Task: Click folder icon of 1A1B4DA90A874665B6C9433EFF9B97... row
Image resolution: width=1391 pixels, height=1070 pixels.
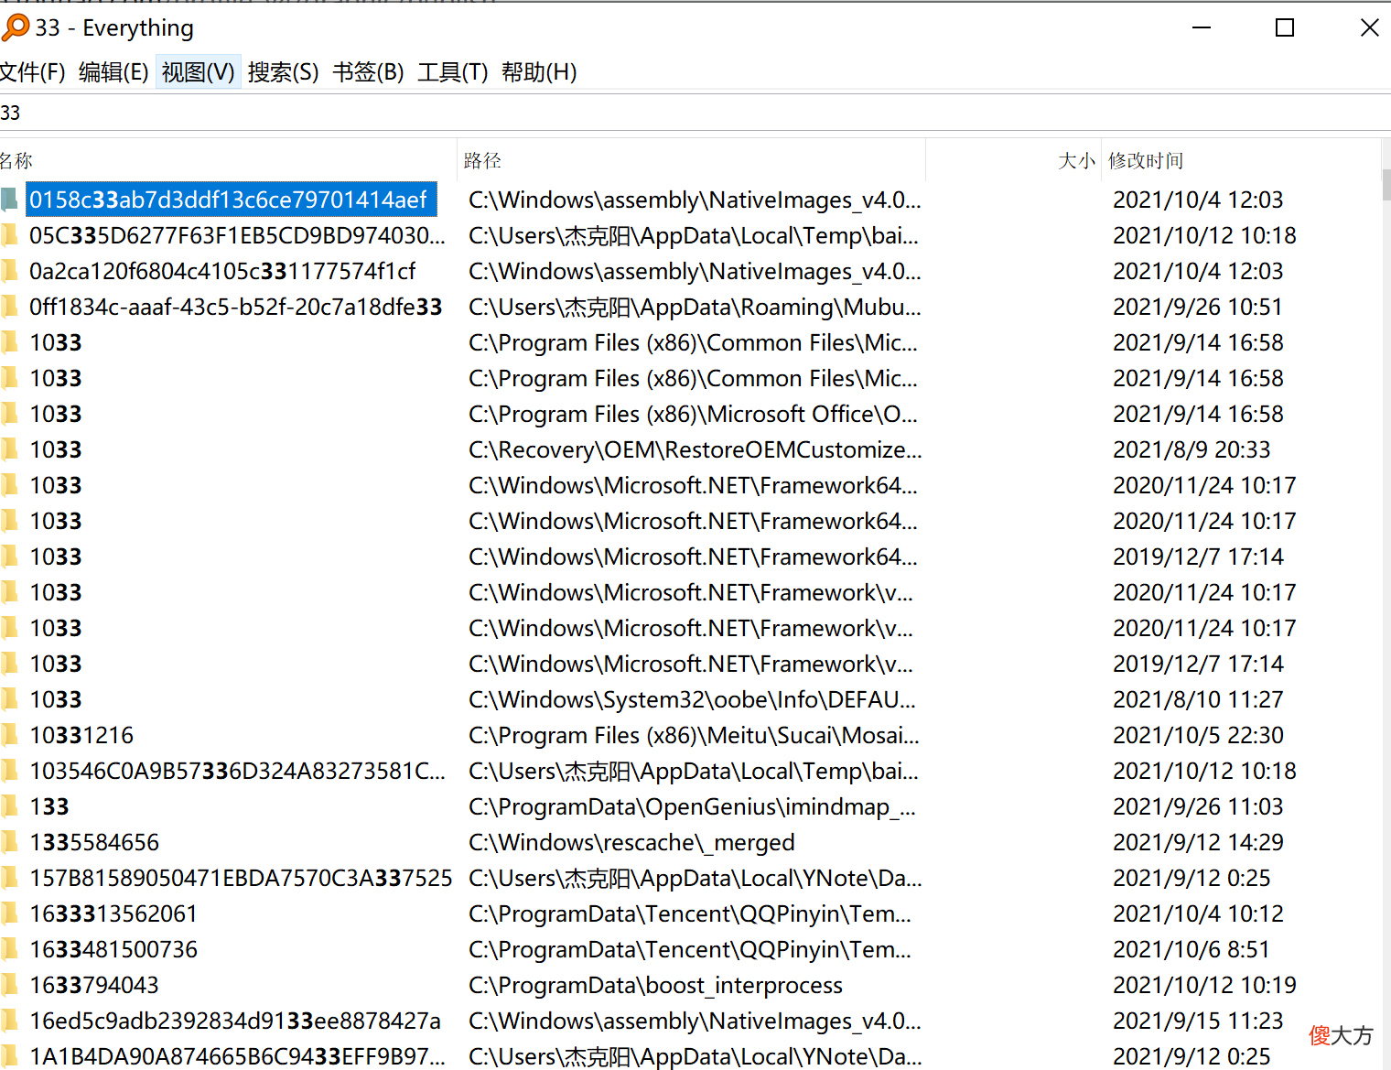Action: click(x=9, y=1056)
